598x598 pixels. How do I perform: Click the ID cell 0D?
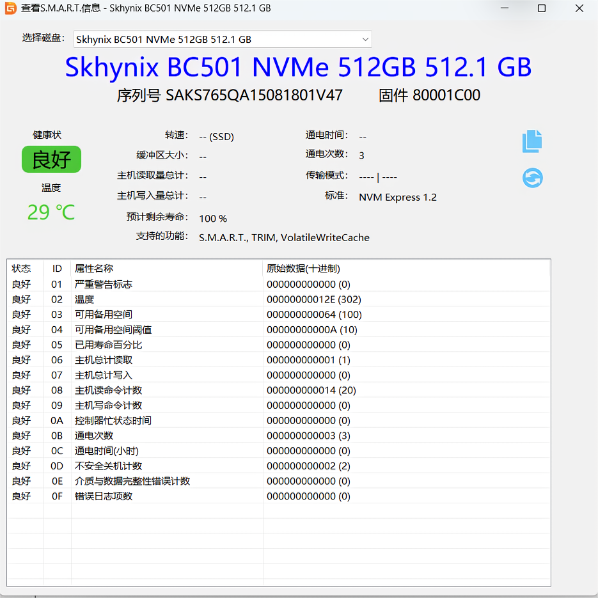(57, 466)
